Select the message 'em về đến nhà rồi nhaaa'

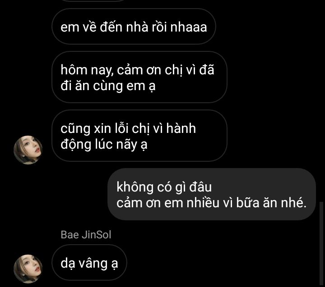click(x=134, y=27)
